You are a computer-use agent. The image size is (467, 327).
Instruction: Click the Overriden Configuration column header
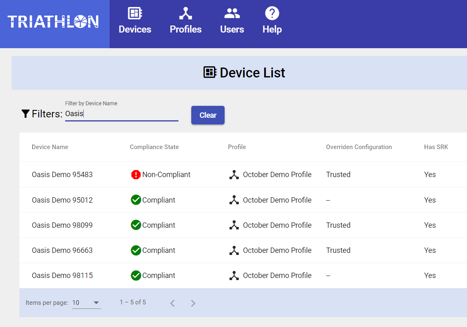pyautogui.click(x=359, y=147)
